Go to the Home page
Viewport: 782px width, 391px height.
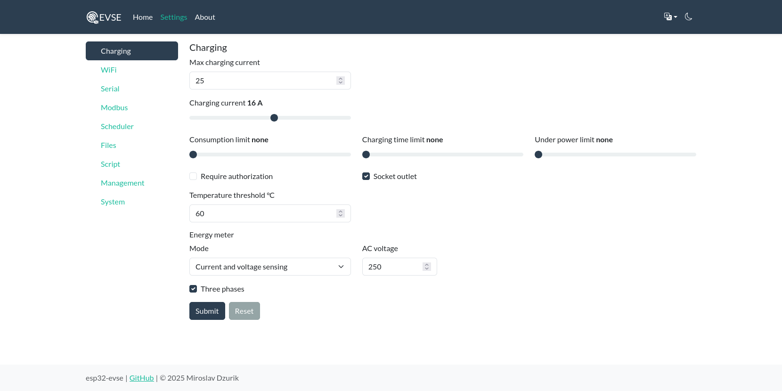[x=143, y=17]
